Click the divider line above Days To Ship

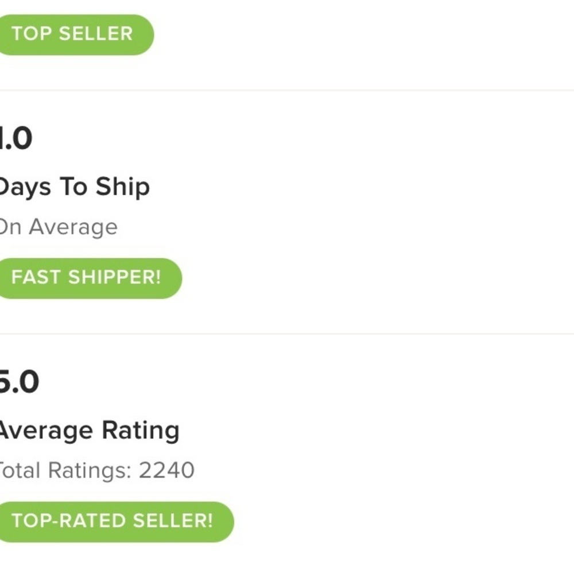(287, 90)
